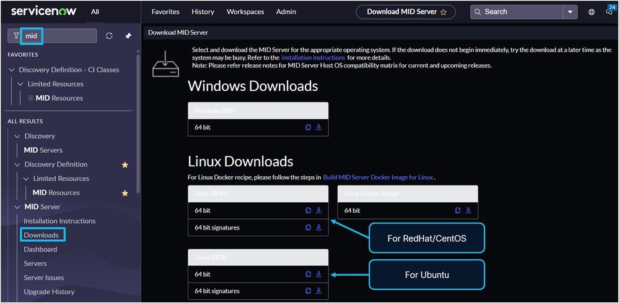The width and height of the screenshot is (619, 303).
Task: Open MID Servers under Discovery
Action: click(x=43, y=150)
